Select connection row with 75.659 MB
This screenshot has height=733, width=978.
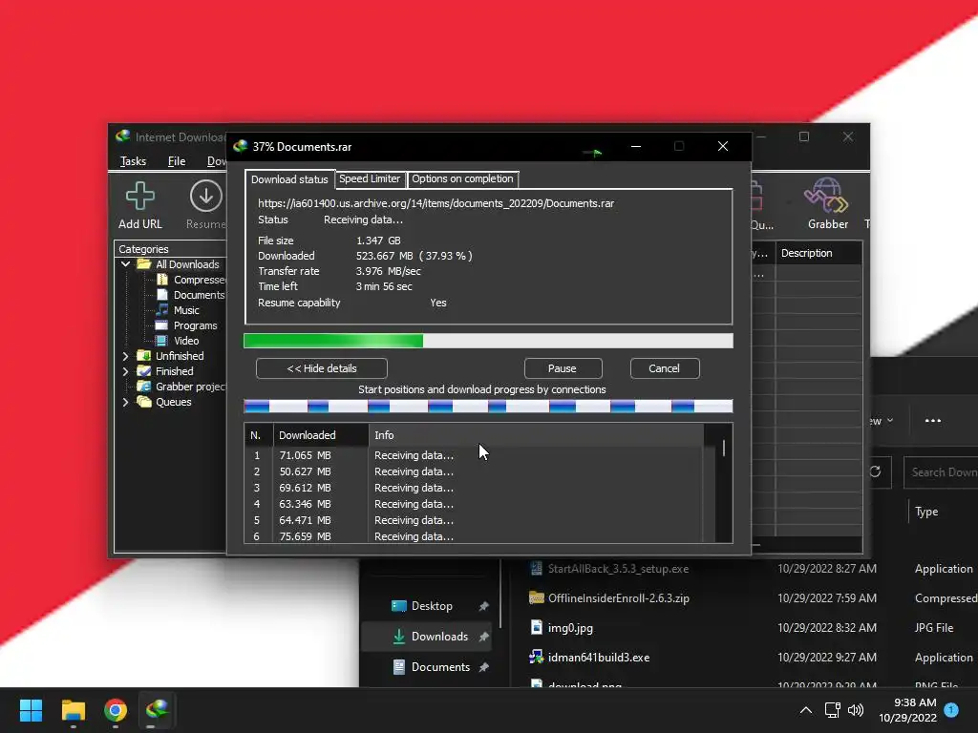tap(474, 536)
